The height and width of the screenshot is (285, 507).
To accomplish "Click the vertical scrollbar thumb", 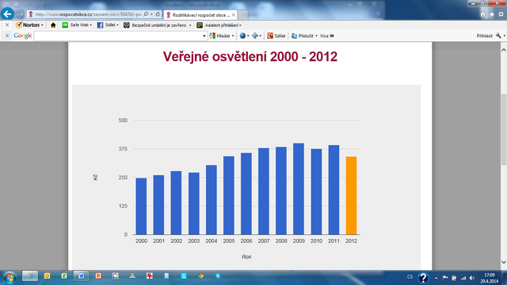I will [504, 130].
